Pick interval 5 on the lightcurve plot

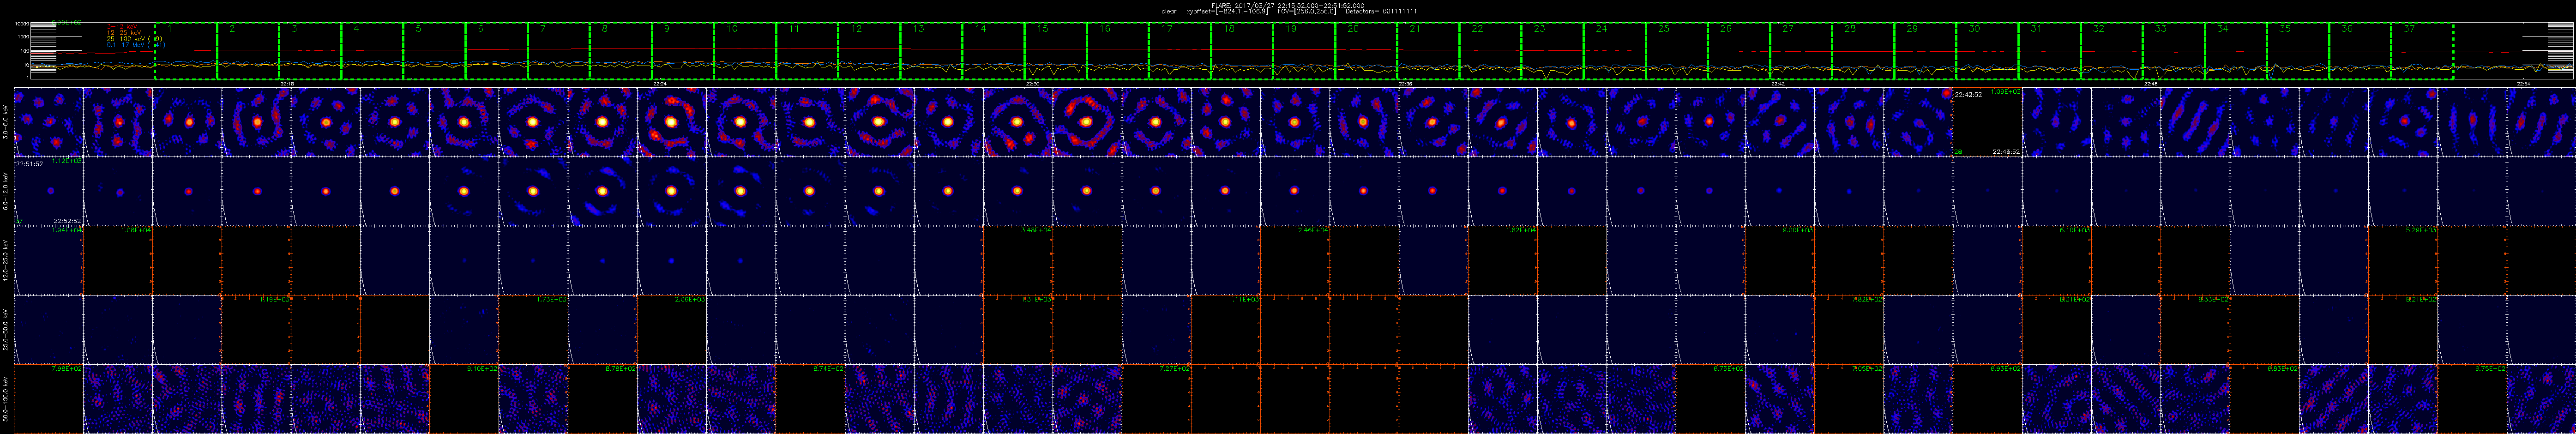point(434,51)
